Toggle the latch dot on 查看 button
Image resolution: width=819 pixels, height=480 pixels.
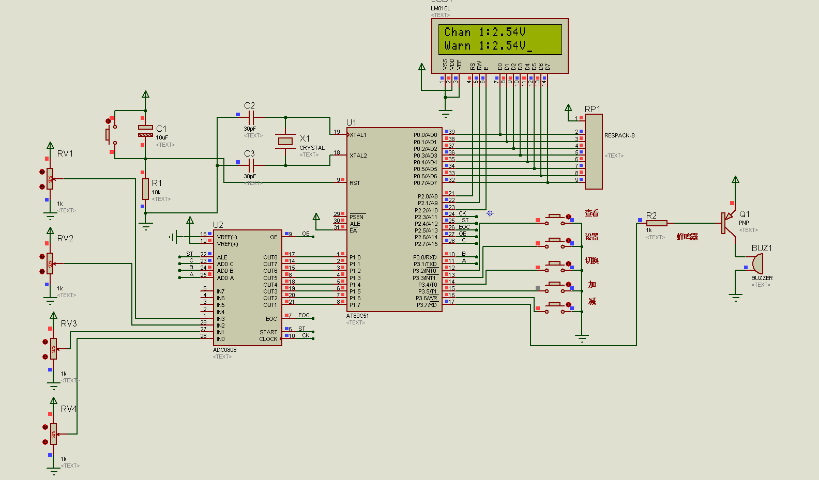568,217
